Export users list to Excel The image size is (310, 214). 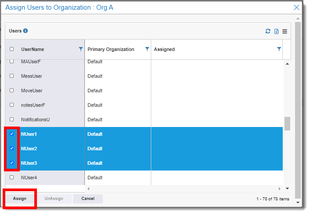pos(277,31)
